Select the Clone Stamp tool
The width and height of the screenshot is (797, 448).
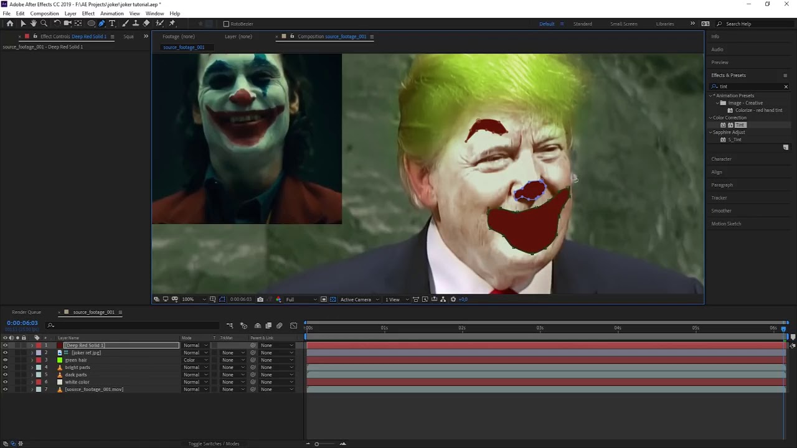135,24
